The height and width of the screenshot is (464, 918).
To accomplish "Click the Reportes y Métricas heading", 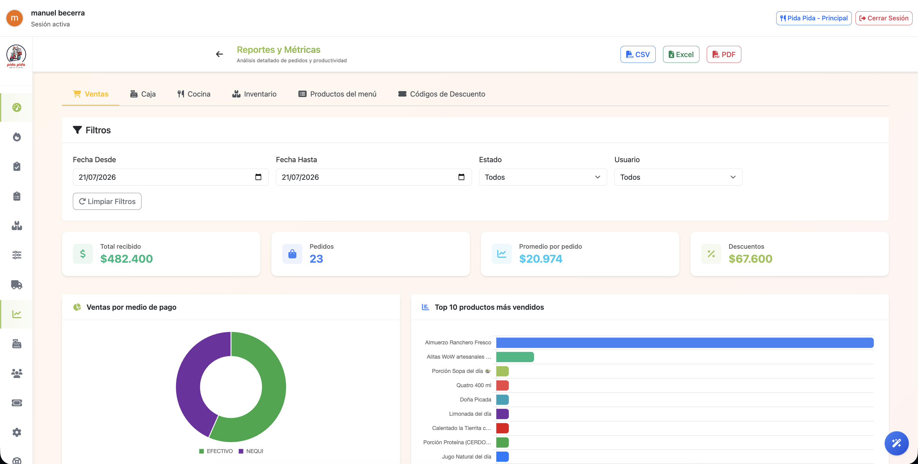I will pyautogui.click(x=279, y=49).
